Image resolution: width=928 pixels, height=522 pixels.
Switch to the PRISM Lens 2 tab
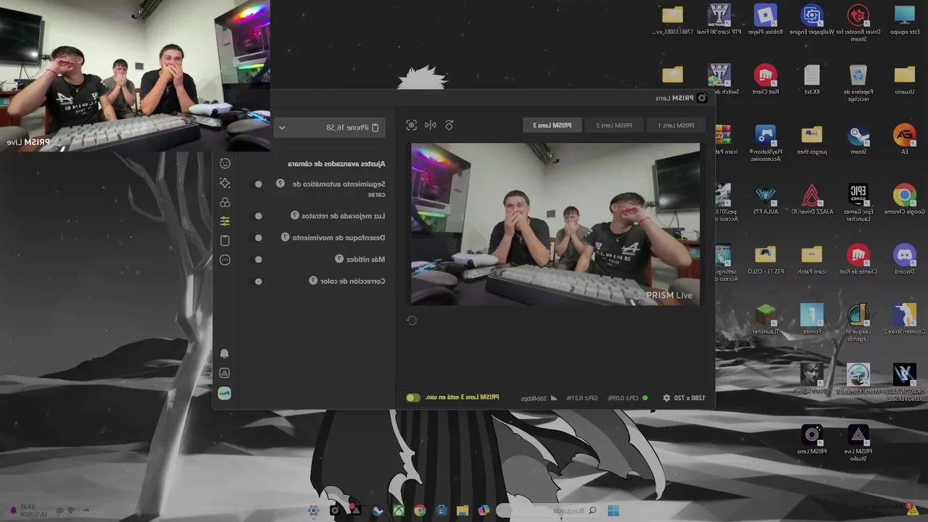(x=614, y=125)
